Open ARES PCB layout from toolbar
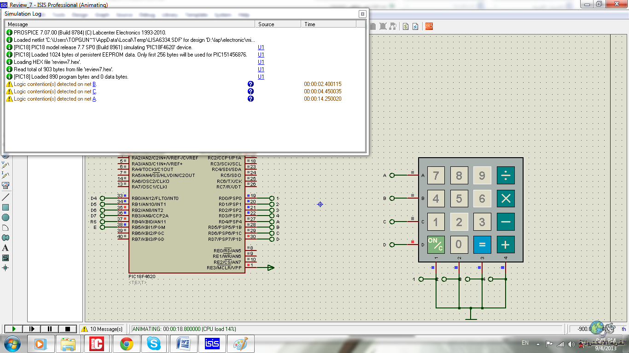629x353 pixels. [429, 27]
